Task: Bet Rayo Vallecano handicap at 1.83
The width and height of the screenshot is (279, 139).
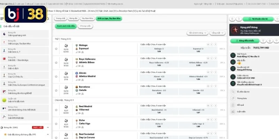Action: (x=159, y=64)
